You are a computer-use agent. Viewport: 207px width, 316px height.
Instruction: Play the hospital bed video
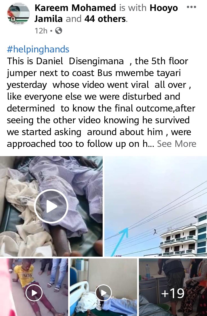[x=51, y=206]
